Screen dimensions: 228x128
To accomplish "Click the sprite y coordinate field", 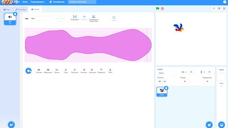I will [209, 72].
